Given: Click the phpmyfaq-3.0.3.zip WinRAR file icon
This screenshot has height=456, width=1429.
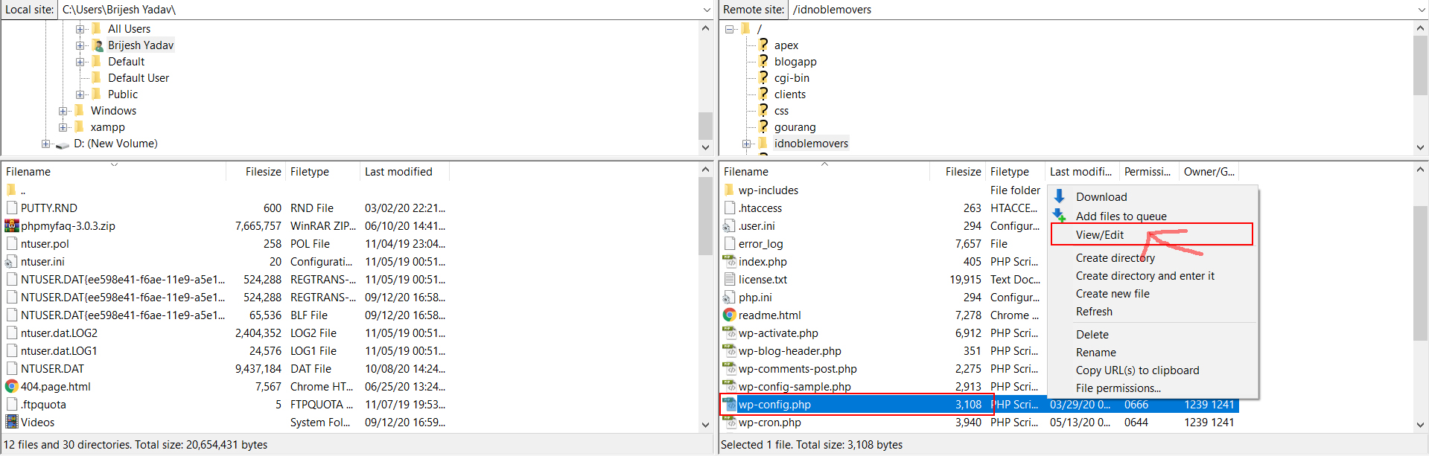Looking at the screenshot, I should point(12,225).
